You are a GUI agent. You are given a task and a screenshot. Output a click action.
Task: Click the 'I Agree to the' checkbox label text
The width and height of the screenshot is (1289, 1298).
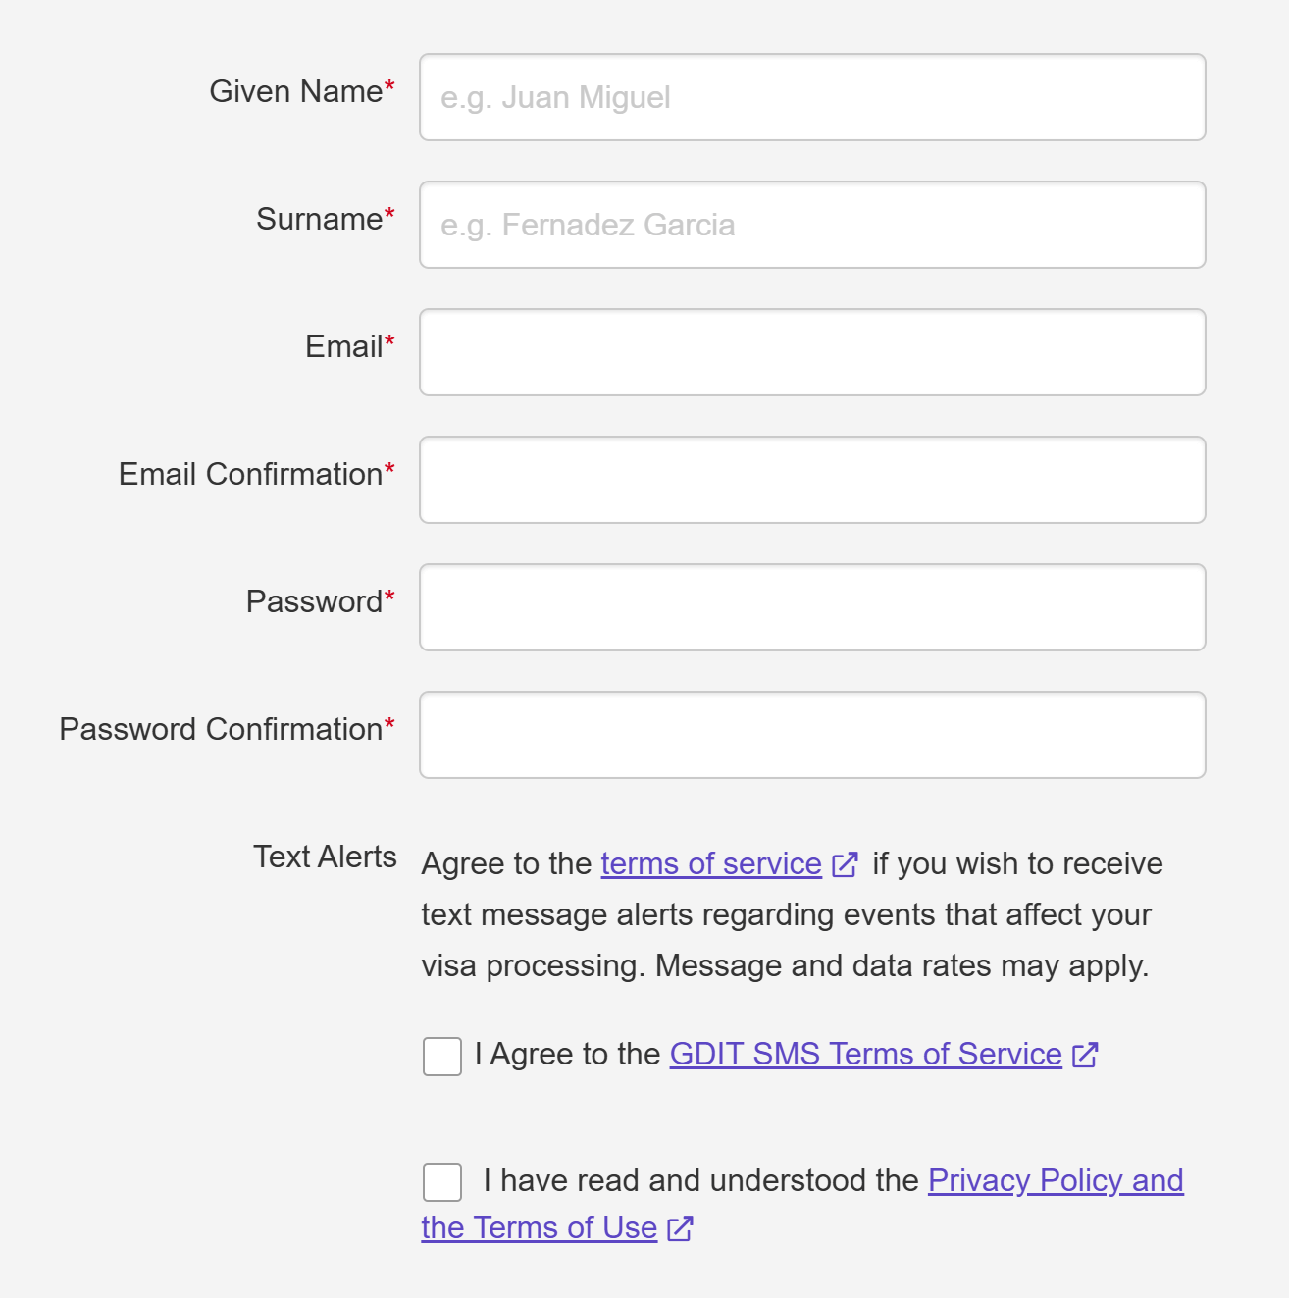568,1054
